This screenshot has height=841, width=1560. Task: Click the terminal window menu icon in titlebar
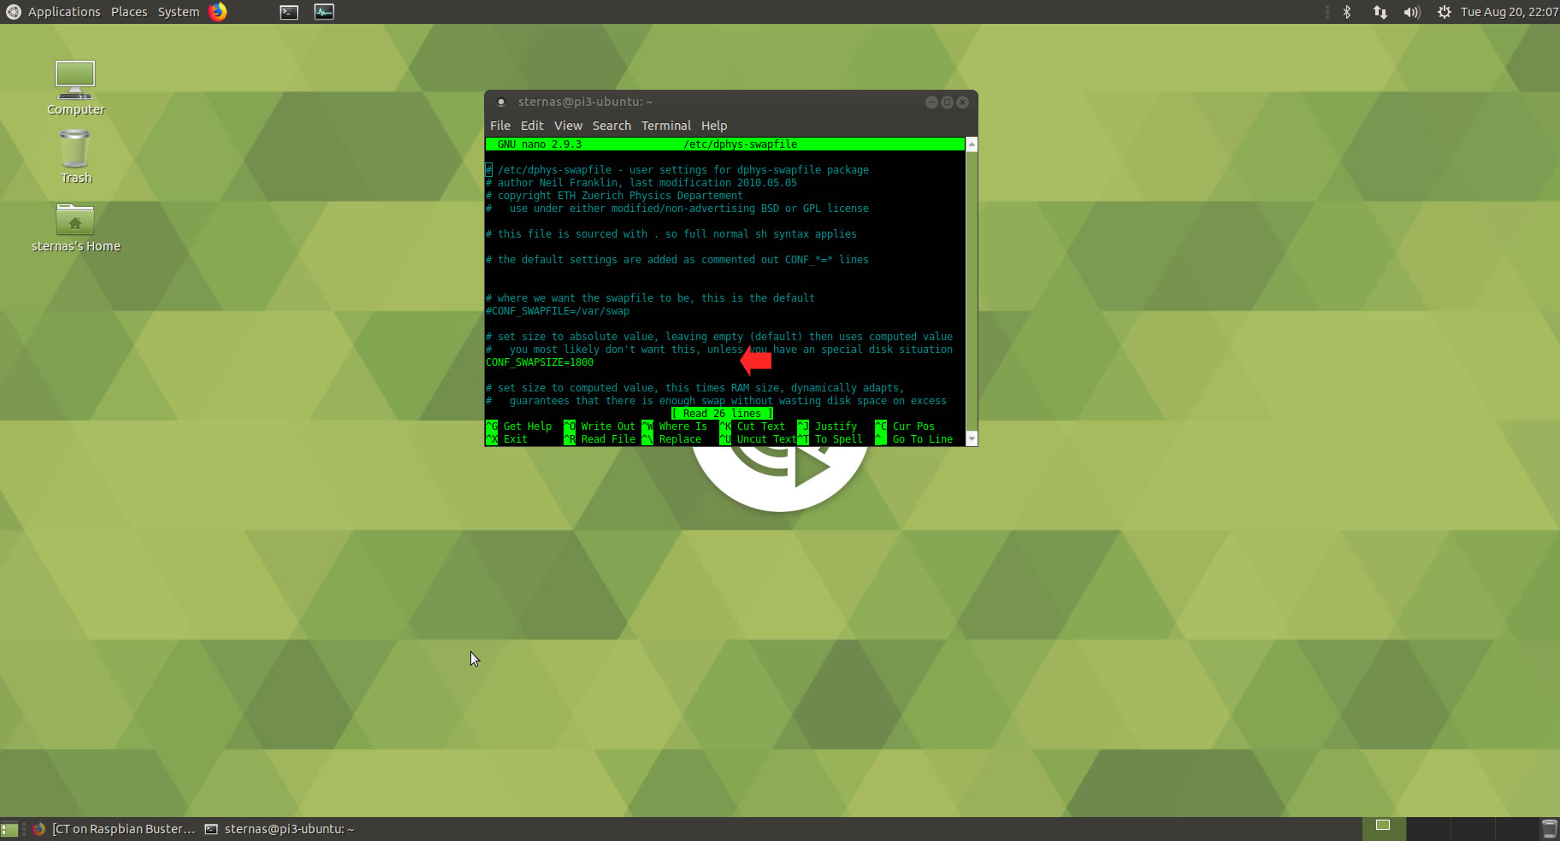tap(501, 102)
